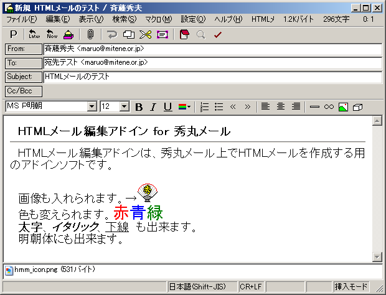Click the save draft tray icon
Screen dimensions: 386x295
pos(68,34)
